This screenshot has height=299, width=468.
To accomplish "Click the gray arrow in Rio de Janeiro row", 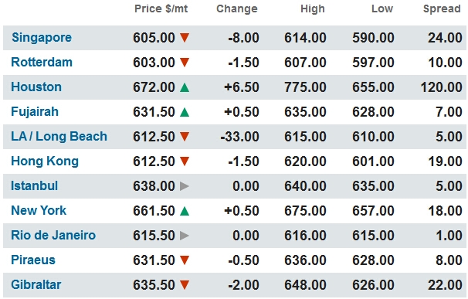I will click(x=185, y=236).
